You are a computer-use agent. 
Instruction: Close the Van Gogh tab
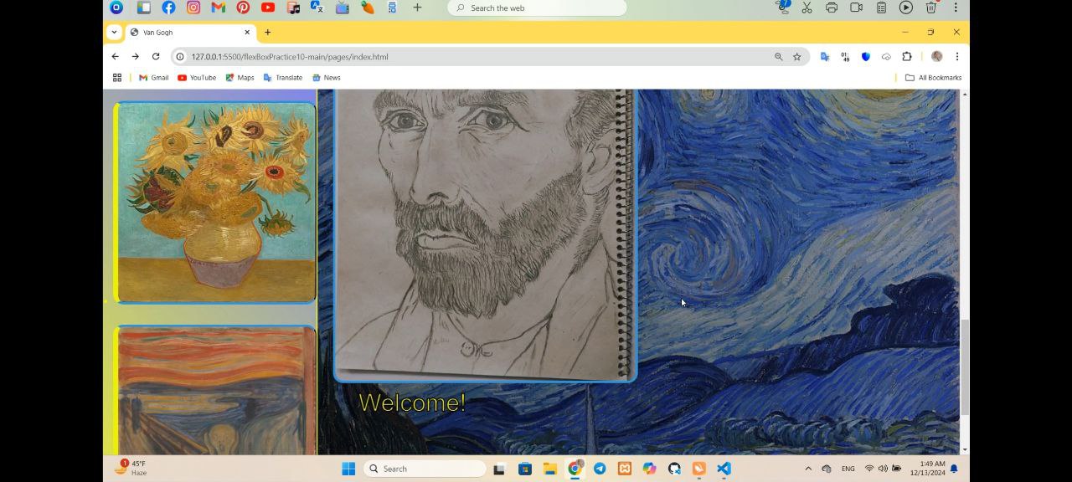click(247, 33)
